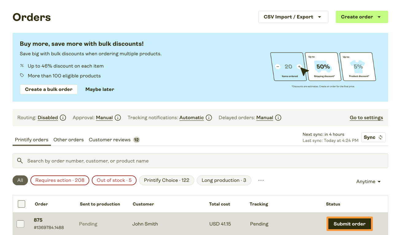Screen dimensions: 402x235
Task: Click the info icon beside Approval Manual
Action: coord(118,118)
